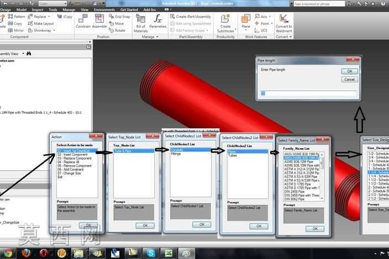This screenshot has height=259, width=389.
Task: Activate the Mirror component tool
Action: click(15, 30)
